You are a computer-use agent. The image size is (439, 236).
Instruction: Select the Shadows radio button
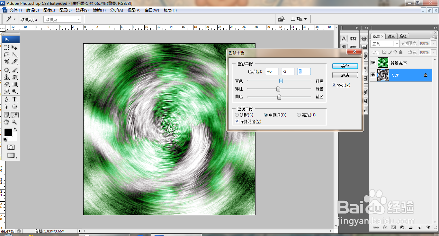pos(237,115)
